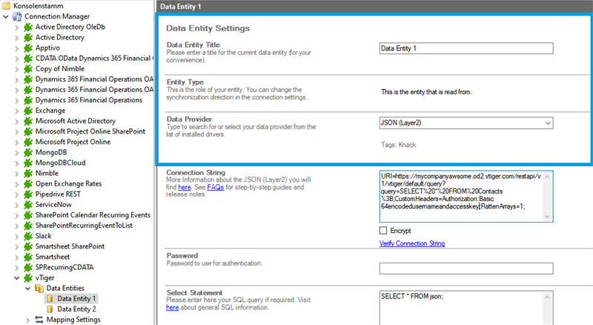Open the Data Provider dropdown
The width and height of the screenshot is (593, 325).
547,123
